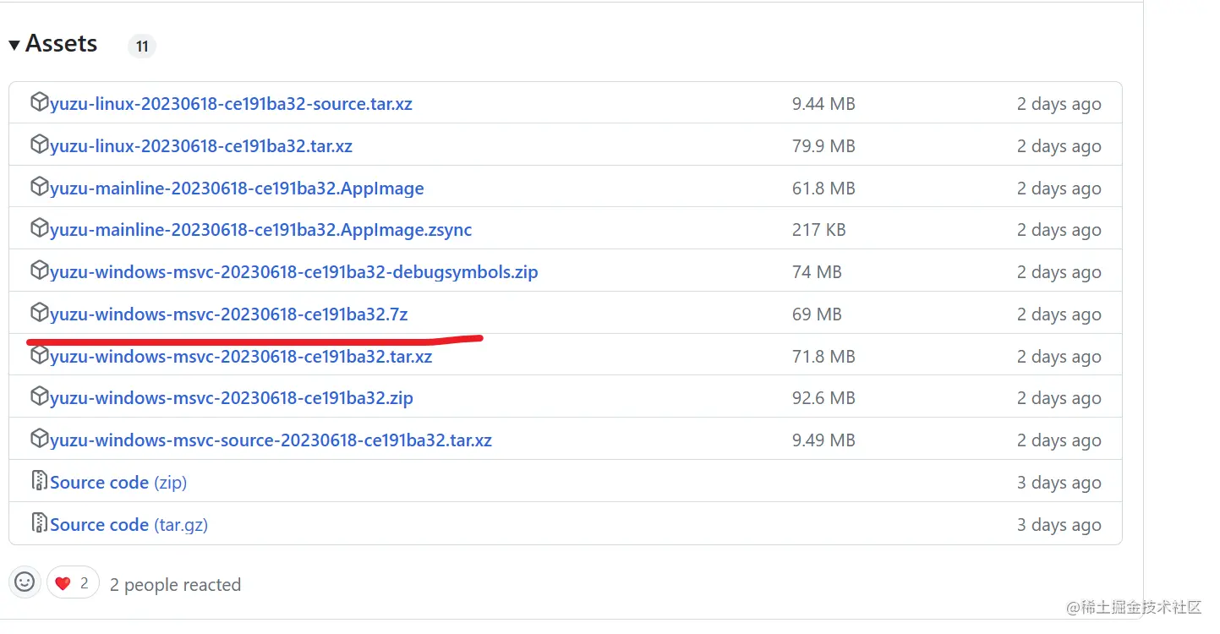Click the 61.8 MB size value
The height and width of the screenshot is (634, 1220).
(x=823, y=189)
